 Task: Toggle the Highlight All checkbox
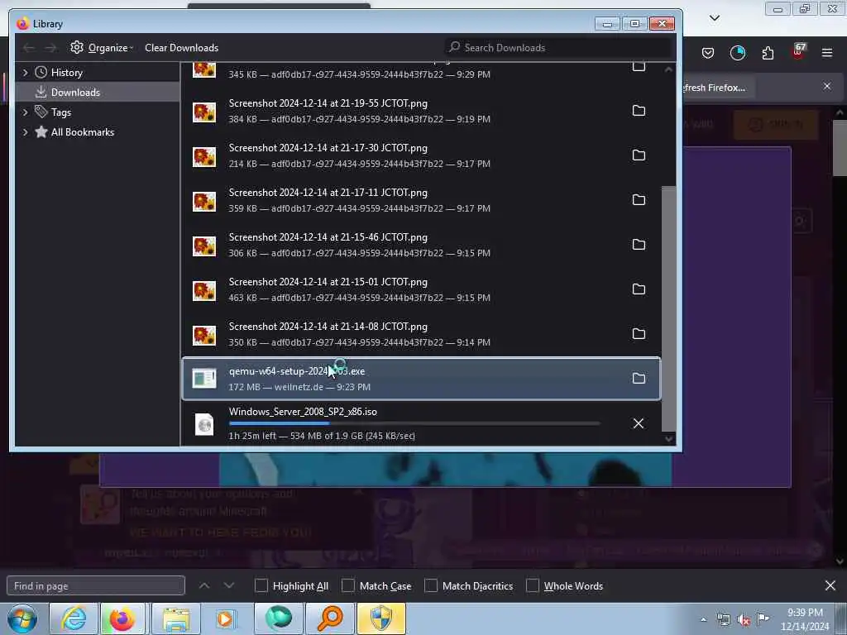[261, 586]
